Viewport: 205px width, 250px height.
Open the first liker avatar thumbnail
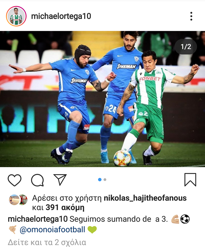pyautogui.click(x=14, y=200)
